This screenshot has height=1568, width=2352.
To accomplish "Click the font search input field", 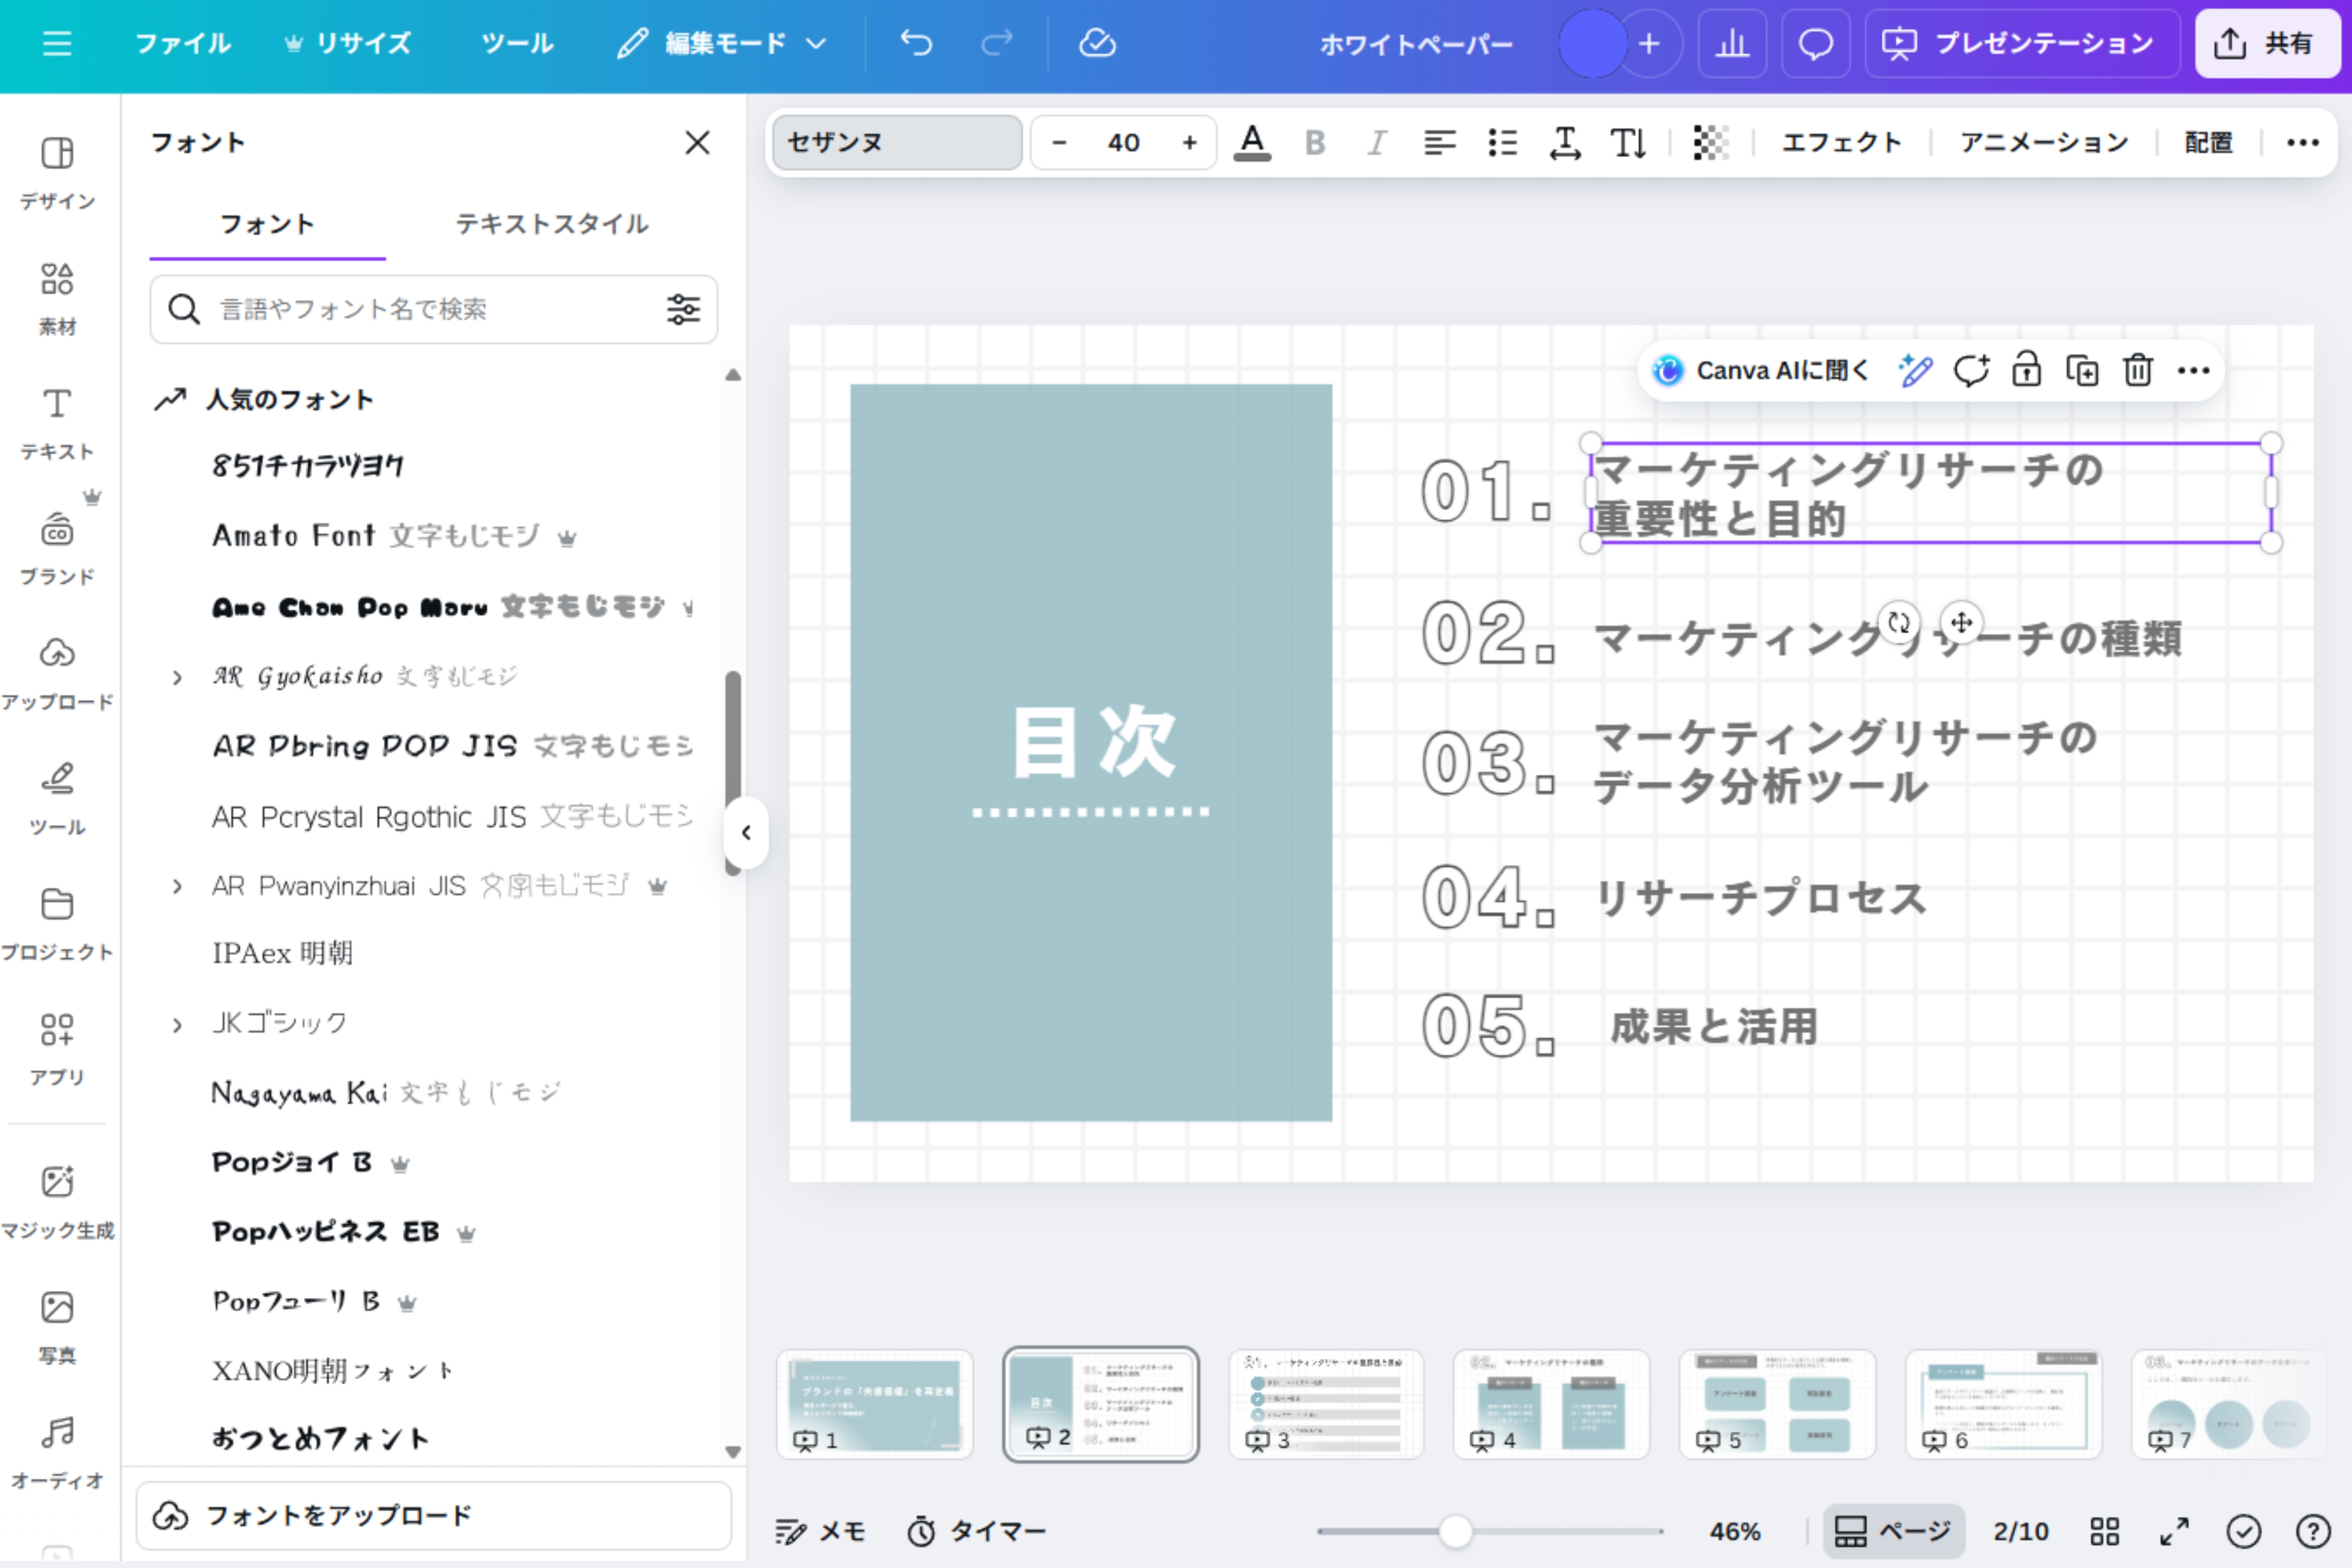I will point(433,309).
